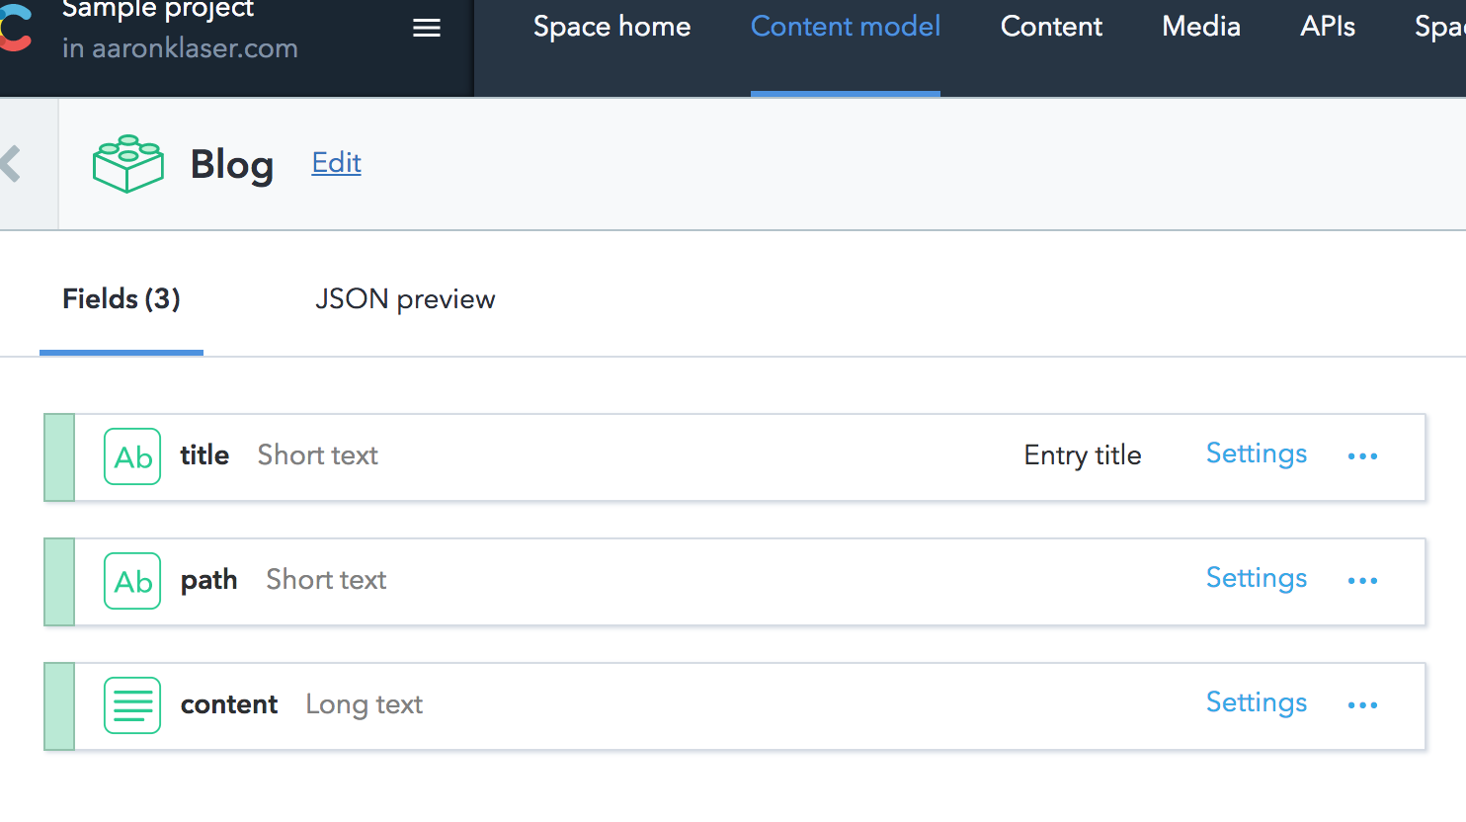Switch to the JSON preview tab
Viewport: 1466px width, 822px height.
(405, 299)
